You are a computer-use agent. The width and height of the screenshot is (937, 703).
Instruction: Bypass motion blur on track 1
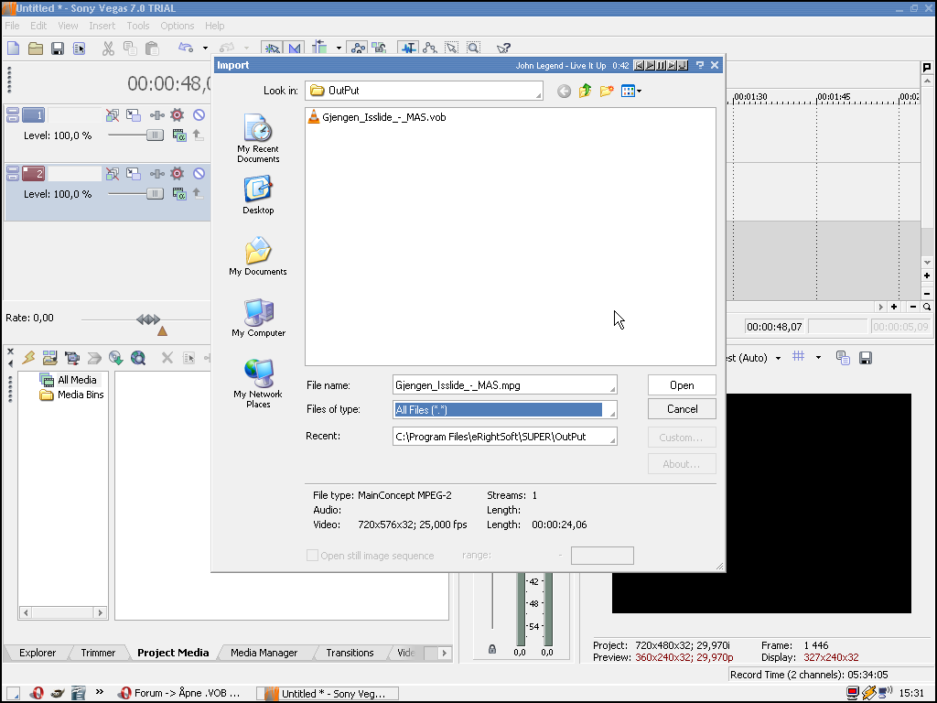(113, 114)
